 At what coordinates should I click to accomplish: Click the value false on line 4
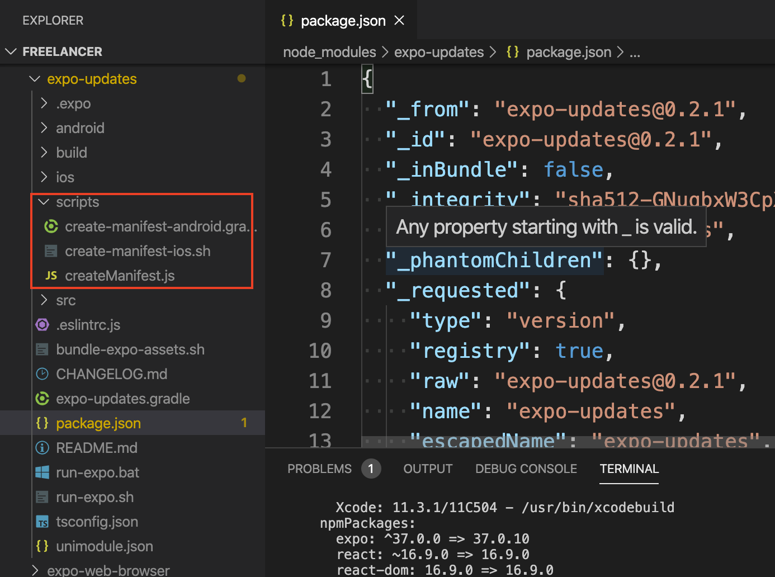(574, 169)
